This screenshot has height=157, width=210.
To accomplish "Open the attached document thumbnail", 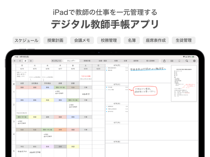I will click(184, 83).
